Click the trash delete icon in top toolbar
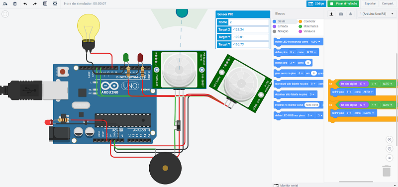 pos(15,4)
